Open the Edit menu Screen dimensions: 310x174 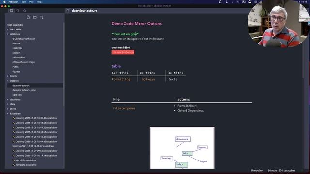click(24, 2)
